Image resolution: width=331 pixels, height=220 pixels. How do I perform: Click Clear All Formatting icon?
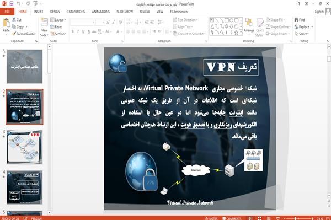(x=120, y=22)
